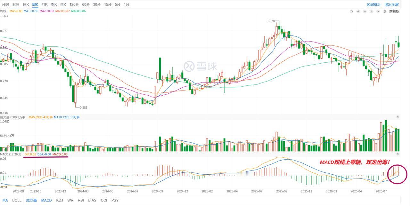This screenshot has width=410, height=206.
Task: Select the 120分 period tab
Action: (74, 4)
